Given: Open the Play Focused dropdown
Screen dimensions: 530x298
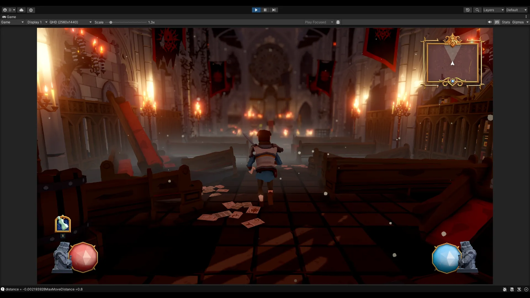Looking at the screenshot, I should pos(319,22).
